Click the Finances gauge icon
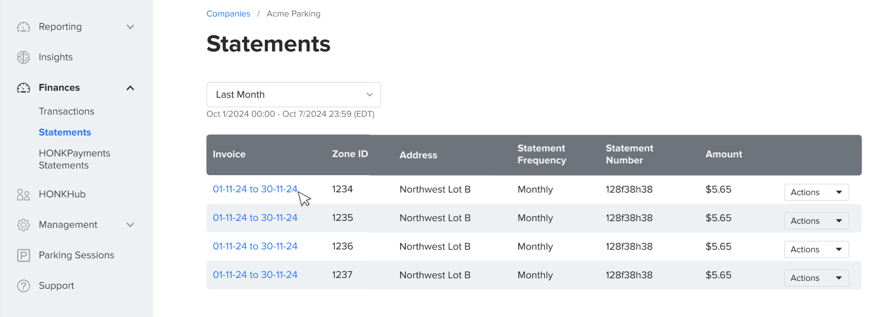The width and height of the screenshot is (885, 317). [x=23, y=88]
